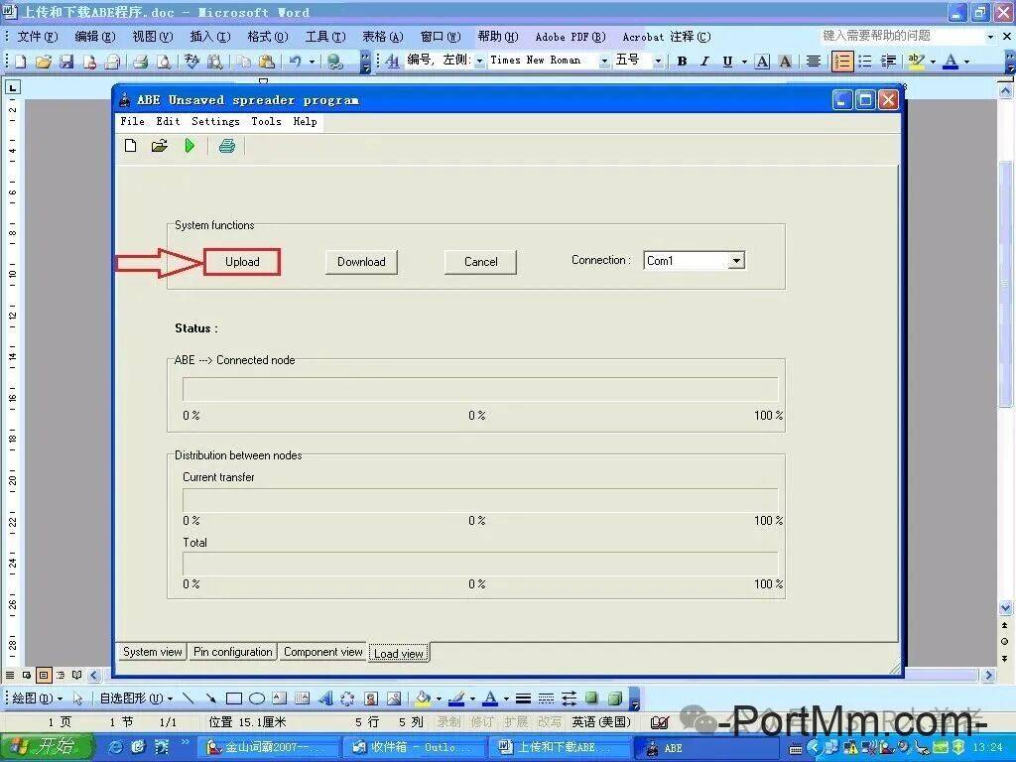Click the new file icon in ABE toolbar
The width and height of the screenshot is (1016, 762).
[130, 146]
